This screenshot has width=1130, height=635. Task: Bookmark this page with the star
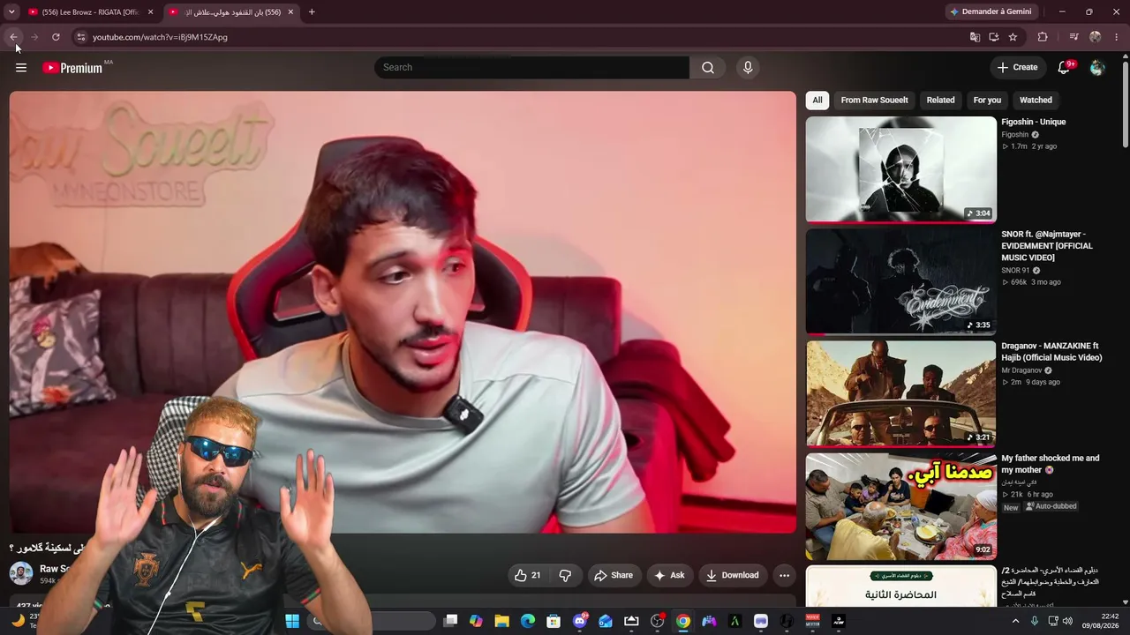click(1013, 37)
